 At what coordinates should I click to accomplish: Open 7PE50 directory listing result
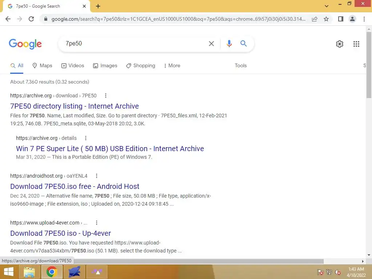[x=74, y=106]
